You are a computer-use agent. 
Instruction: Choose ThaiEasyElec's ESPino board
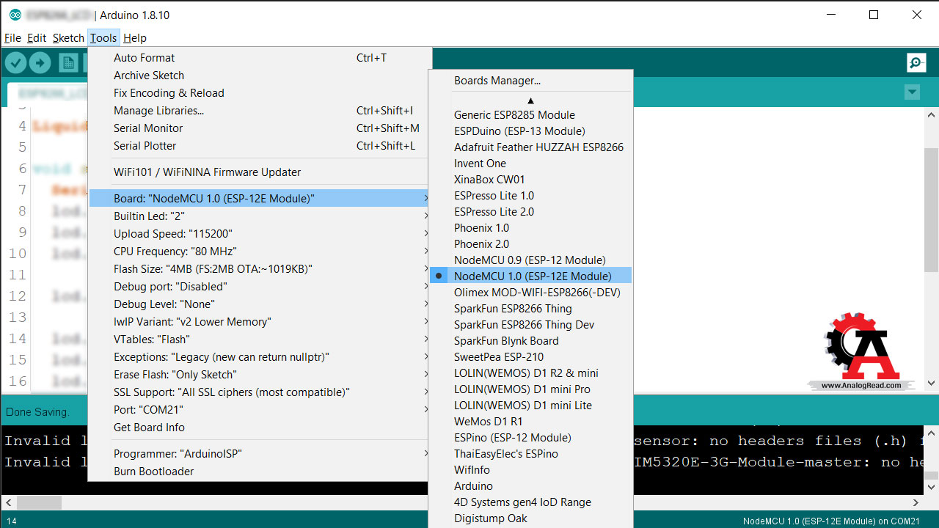pyautogui.click(x=530, y=453)
